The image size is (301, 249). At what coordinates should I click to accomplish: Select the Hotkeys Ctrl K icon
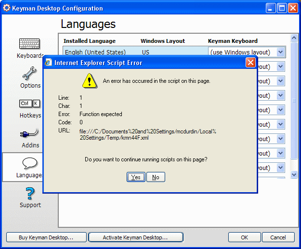click(29, 104)
